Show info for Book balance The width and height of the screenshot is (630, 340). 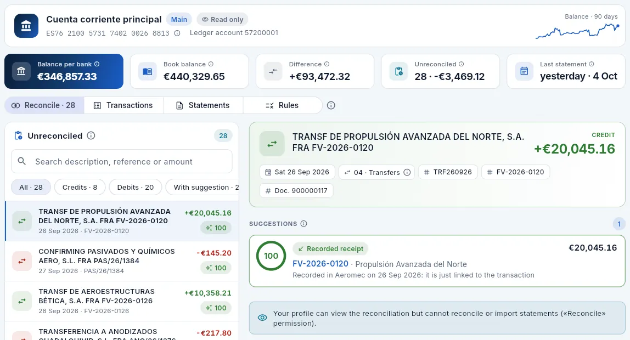coord(211,64)
